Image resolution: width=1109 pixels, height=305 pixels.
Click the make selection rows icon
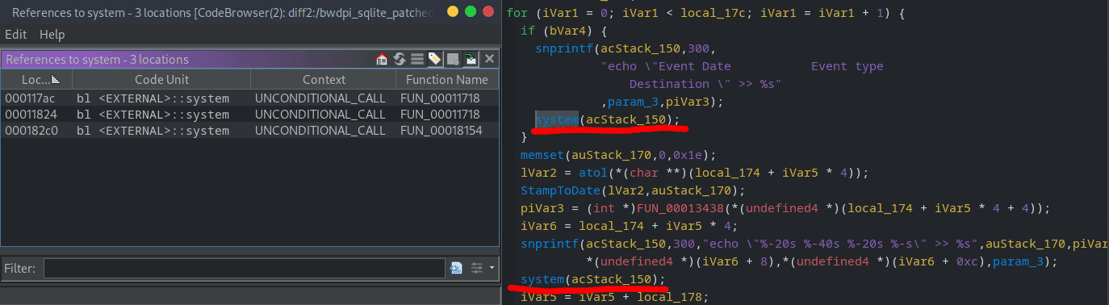point(417,60)
